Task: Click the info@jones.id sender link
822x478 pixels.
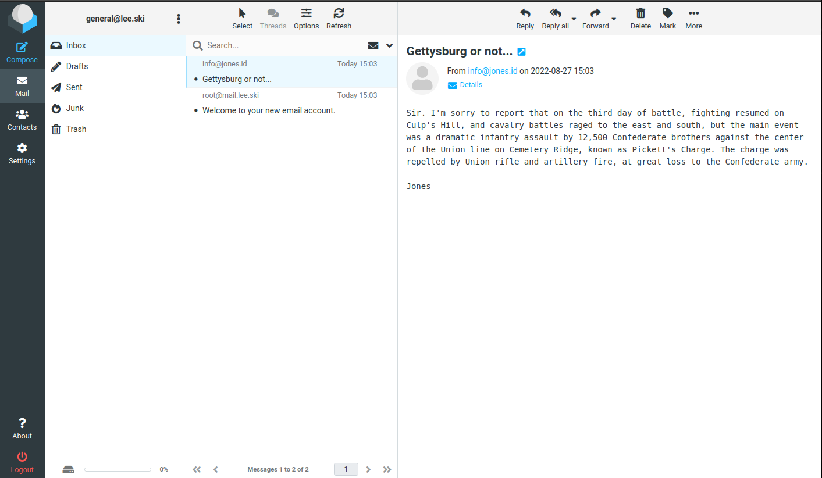Action: point(492,71)
